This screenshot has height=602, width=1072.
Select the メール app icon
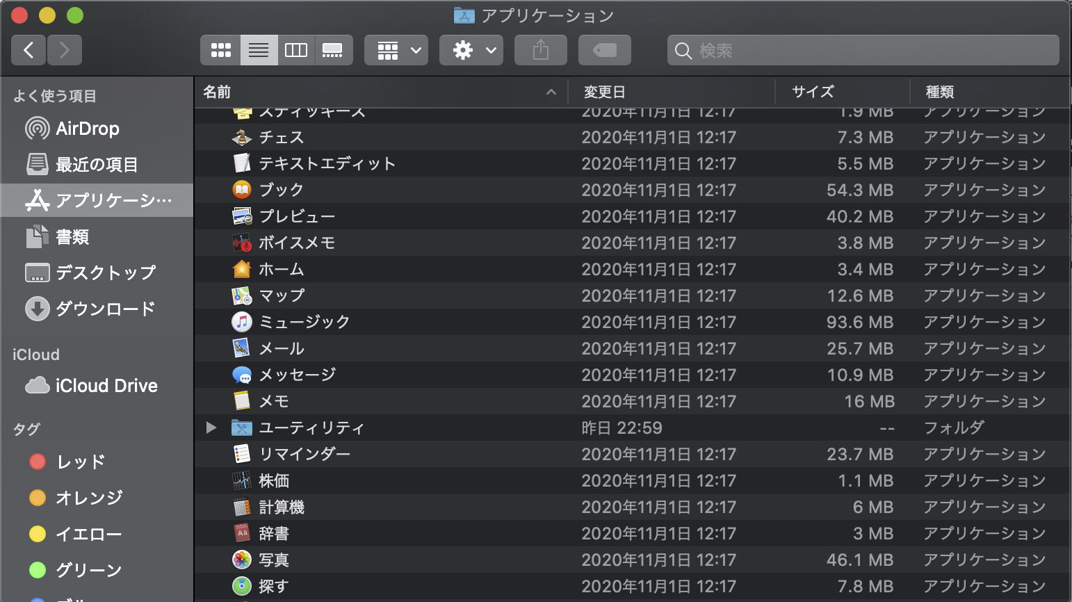pyautogui.click(x=241, y=348)
